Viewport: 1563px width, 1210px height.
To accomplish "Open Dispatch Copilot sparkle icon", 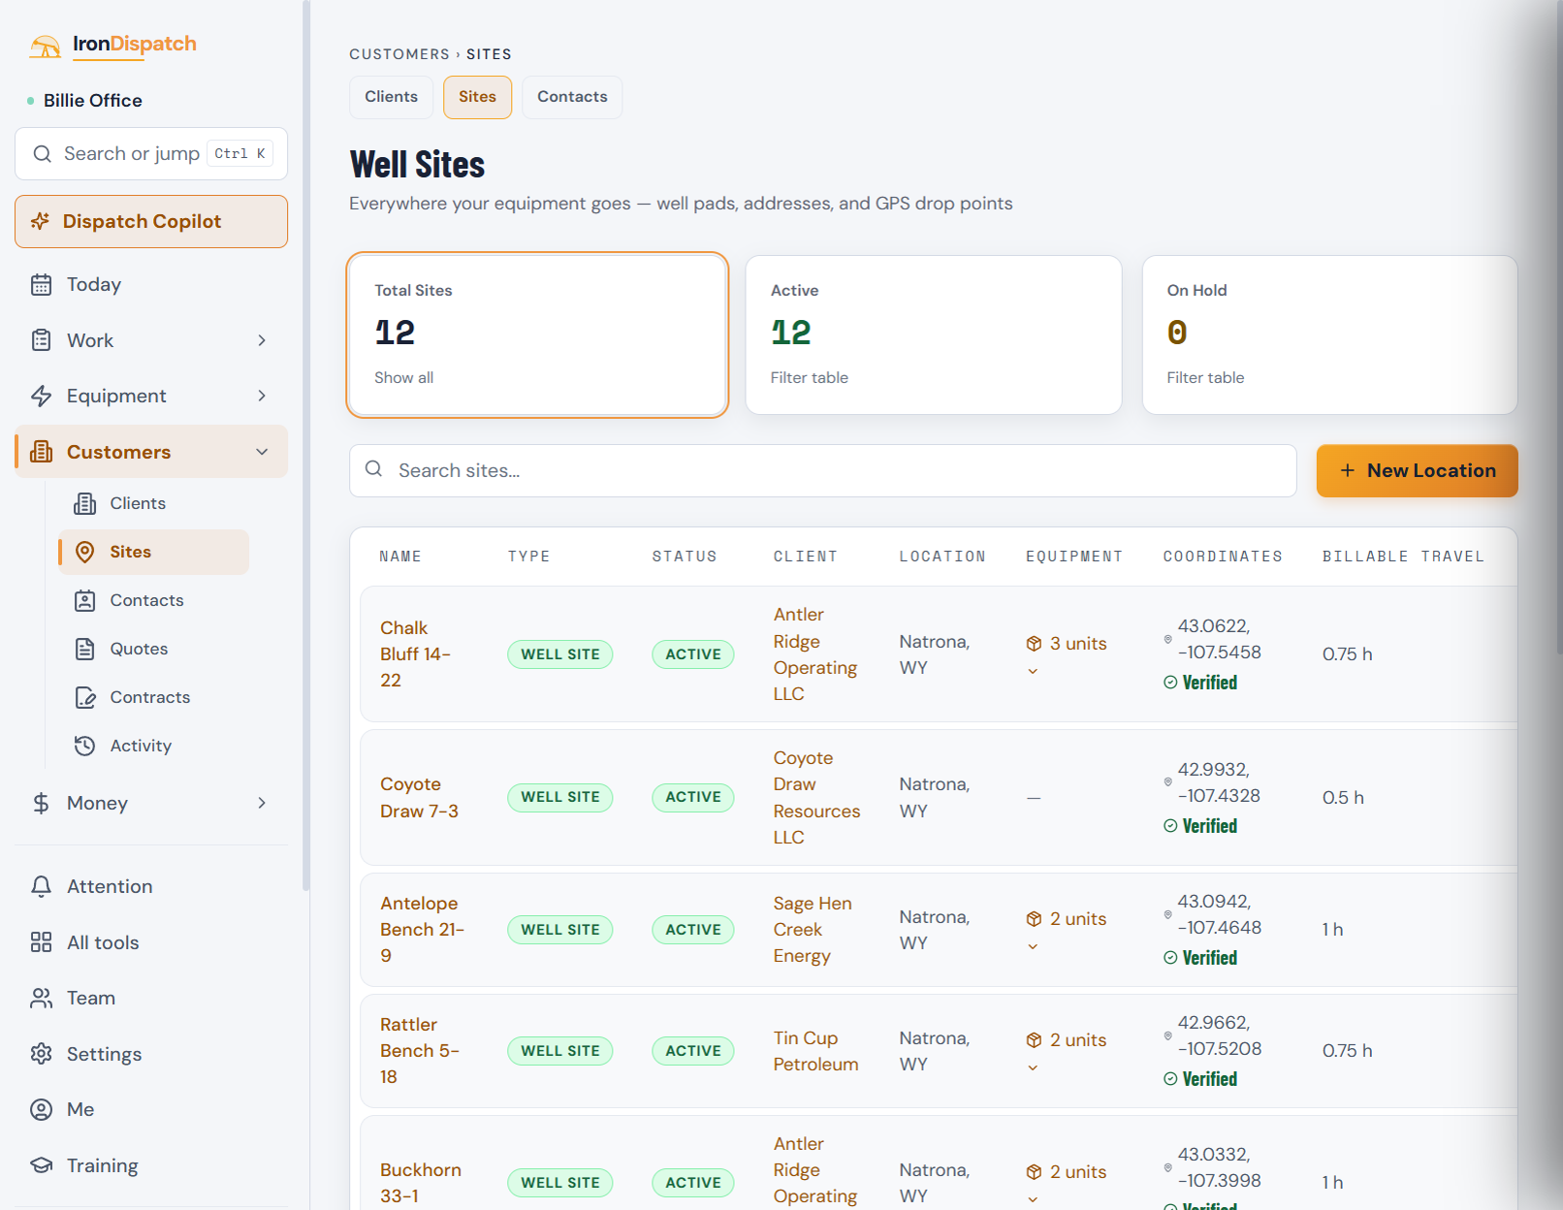I will point(40,221).
